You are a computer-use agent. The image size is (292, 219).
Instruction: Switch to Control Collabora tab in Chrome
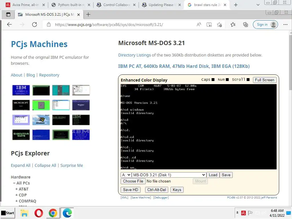[116, 5]
